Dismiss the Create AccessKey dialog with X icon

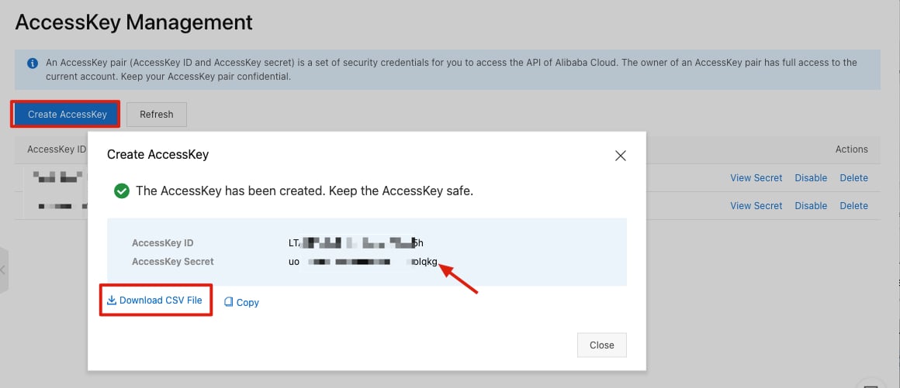point(620,156)
